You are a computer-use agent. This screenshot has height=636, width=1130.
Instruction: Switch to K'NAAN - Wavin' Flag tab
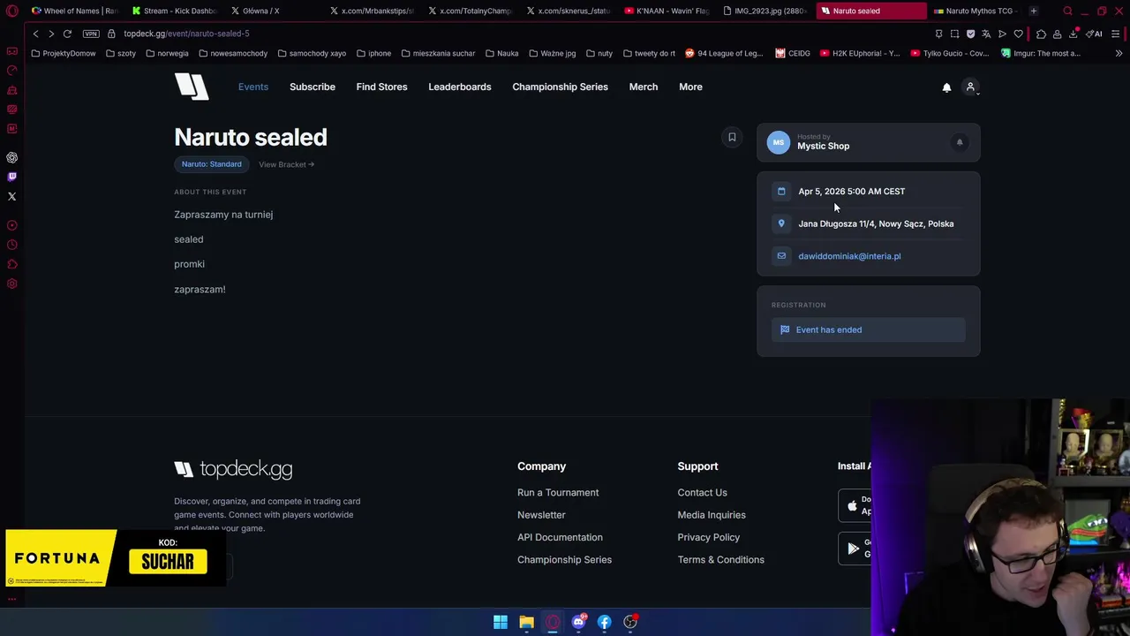(x=667, y=11)
